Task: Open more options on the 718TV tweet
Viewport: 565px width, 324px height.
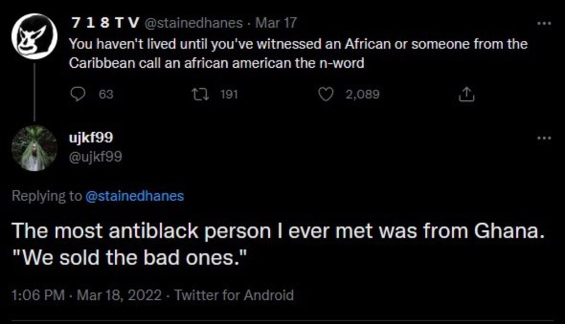Action: point(544,24)
